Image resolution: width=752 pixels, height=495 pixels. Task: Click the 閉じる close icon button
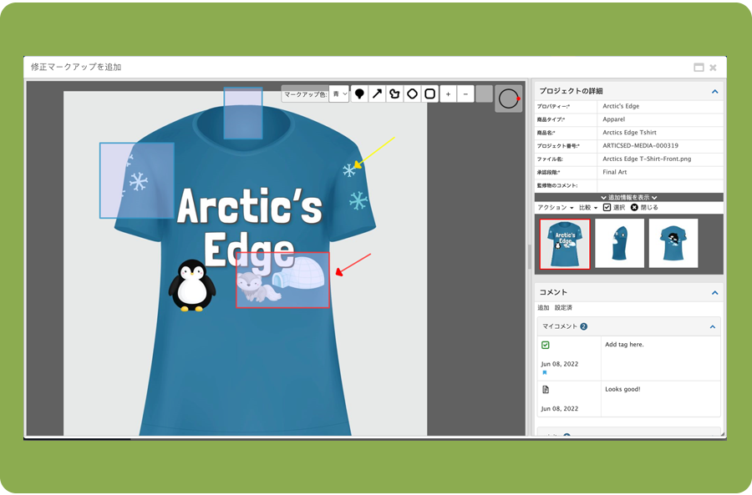635,207
